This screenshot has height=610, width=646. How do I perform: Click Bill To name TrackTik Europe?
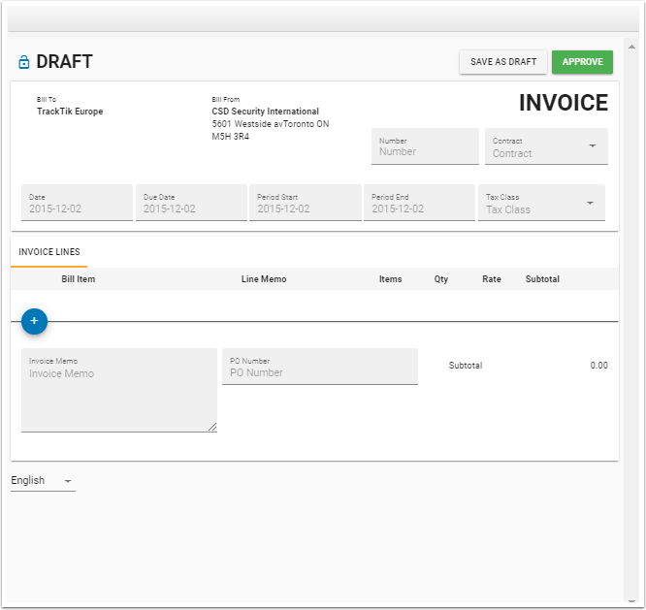pyautogui.click(x=70, y=112)
